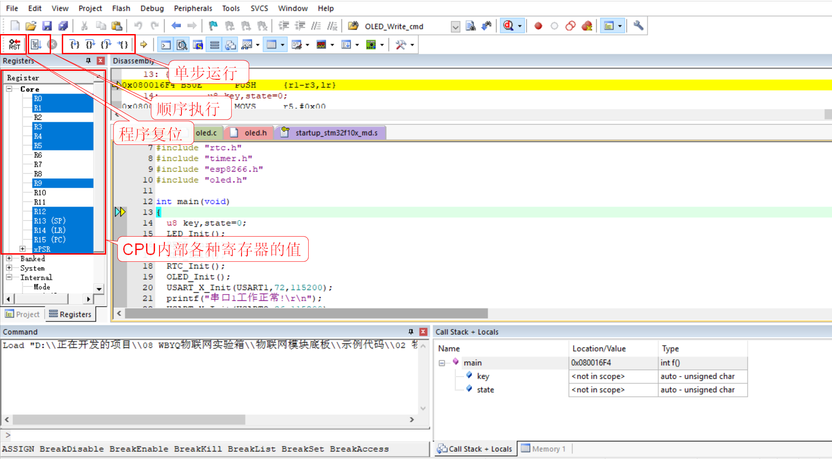832x459 pixels.
Task: Click Run to Cursor Line icon
Action: point(123,44)
